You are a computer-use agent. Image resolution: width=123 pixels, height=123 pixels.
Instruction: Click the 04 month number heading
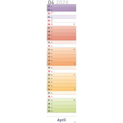click(x=51, y=2)
